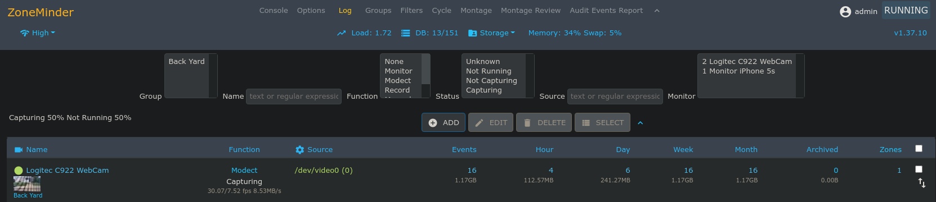Click the Zones column header

click(x=890, y=150)
